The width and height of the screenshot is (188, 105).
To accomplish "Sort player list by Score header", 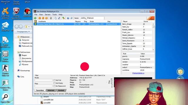I will coord(147,21).
